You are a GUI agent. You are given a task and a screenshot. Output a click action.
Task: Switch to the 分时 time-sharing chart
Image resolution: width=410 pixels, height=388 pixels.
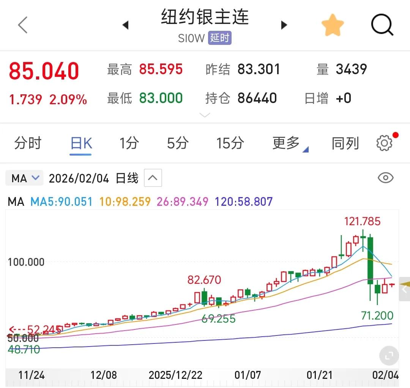tap(27, 143)
